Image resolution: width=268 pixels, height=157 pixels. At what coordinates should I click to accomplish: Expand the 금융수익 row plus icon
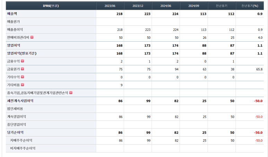click(x=23, y=61)
